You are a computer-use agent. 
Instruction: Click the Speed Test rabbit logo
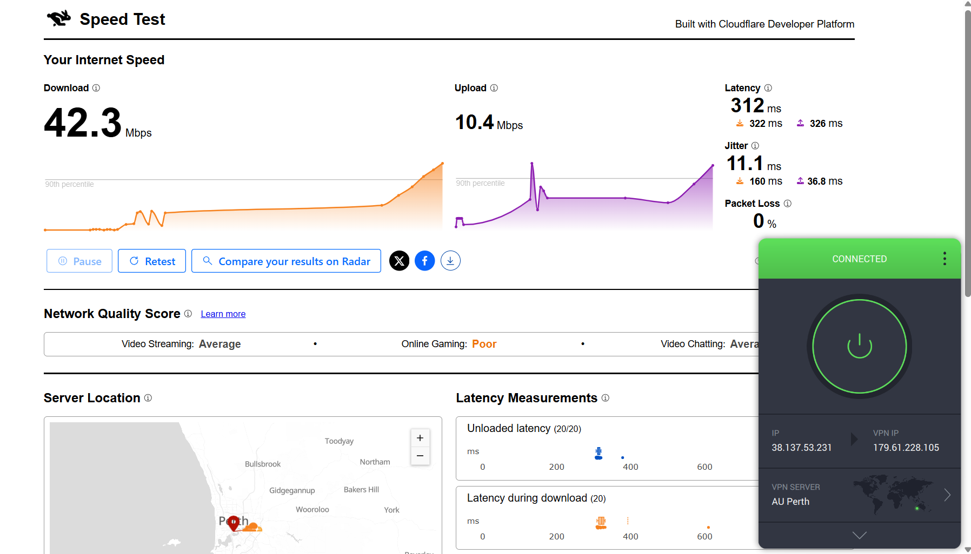coord(59,18)
